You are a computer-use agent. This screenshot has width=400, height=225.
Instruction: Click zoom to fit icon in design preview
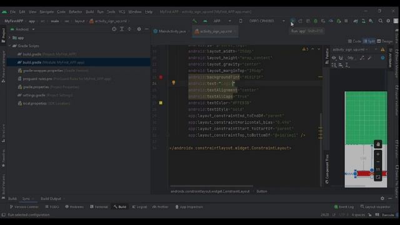pyautogui.click(x=377, y=177)
